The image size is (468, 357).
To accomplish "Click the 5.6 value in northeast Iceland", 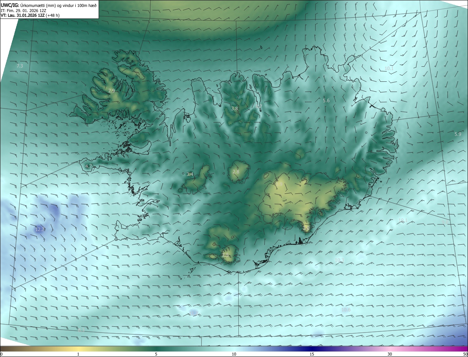I will 326,100.
